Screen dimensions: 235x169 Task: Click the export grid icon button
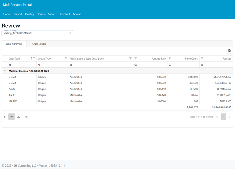click(x=229, y=51)
